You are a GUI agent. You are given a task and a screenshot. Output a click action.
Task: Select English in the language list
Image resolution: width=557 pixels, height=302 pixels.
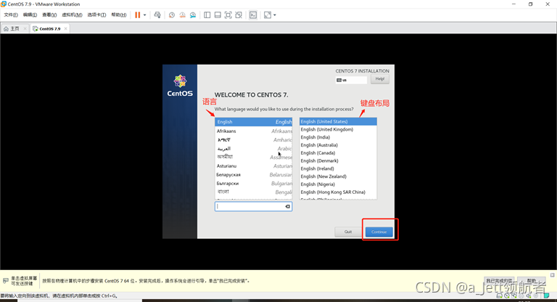click(254, 122)
